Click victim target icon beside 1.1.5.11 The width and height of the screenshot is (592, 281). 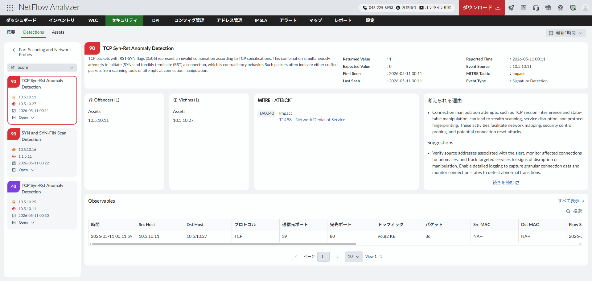[x=14, y=156]
